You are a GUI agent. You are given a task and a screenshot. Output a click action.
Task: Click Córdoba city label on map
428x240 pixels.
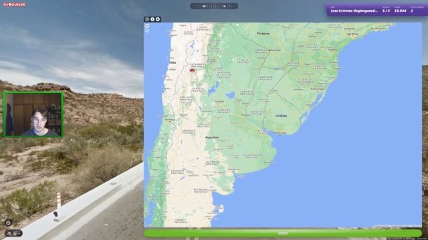click(x=219, y=101)
